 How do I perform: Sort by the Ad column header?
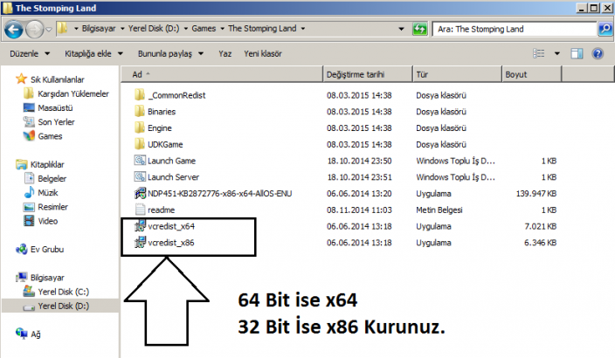222,74
